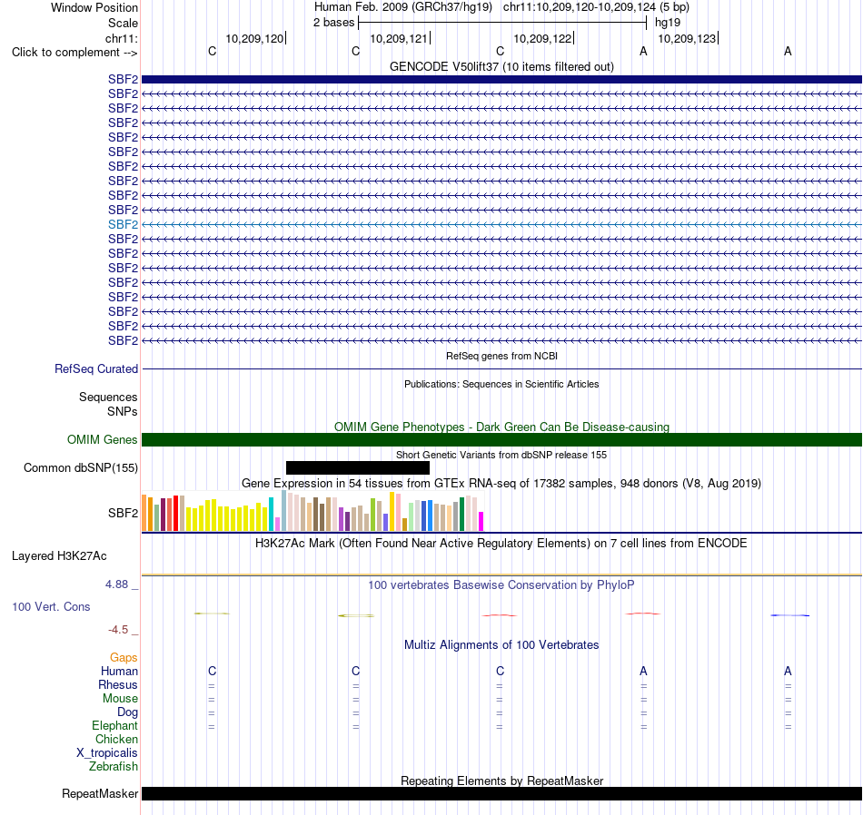The height and width of the screenshot is (815, 863).
Task: Click the 'Click to complement -->' label
Action: (74, 53)
